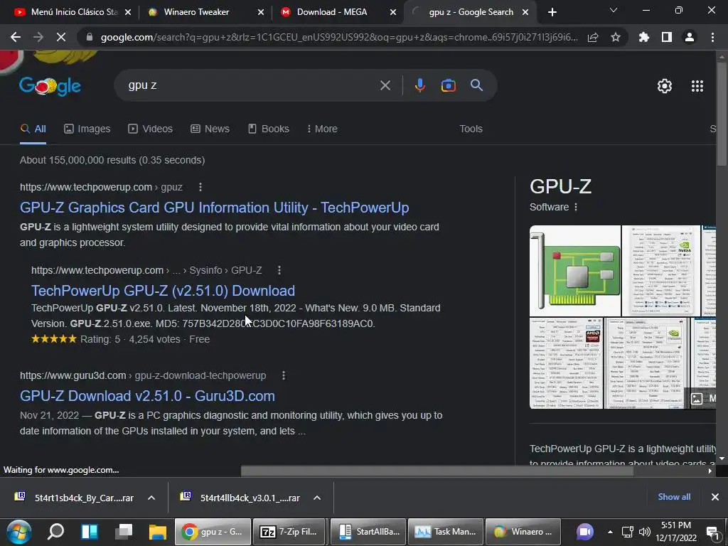
Task: Open the Windows Start button
Action: click(x=18, y=532)
